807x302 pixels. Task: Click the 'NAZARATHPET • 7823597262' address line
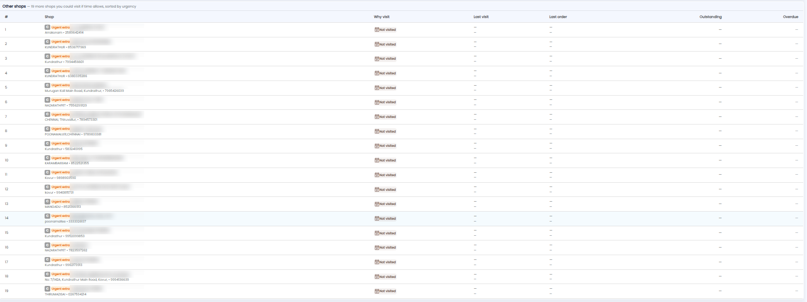(66, 250)
